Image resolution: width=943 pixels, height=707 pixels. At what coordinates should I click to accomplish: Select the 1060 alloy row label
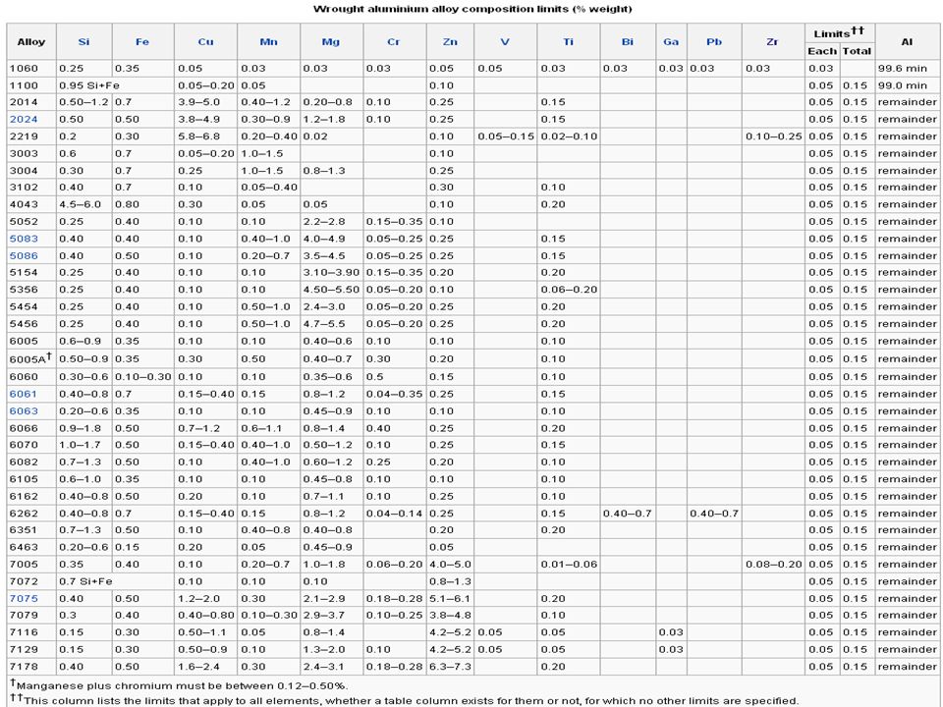click(24, 69)
